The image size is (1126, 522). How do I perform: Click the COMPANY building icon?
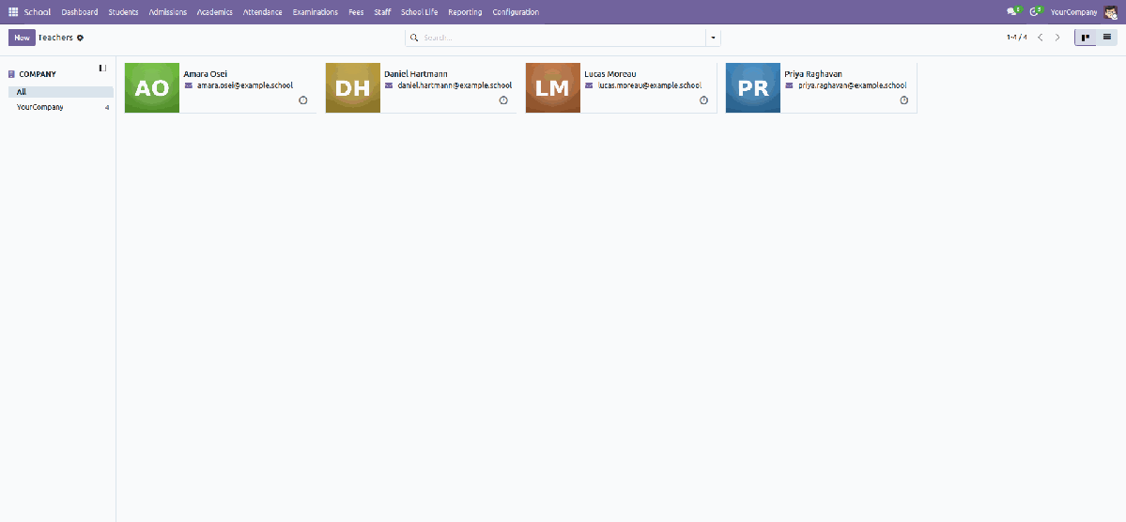point(11,74)
